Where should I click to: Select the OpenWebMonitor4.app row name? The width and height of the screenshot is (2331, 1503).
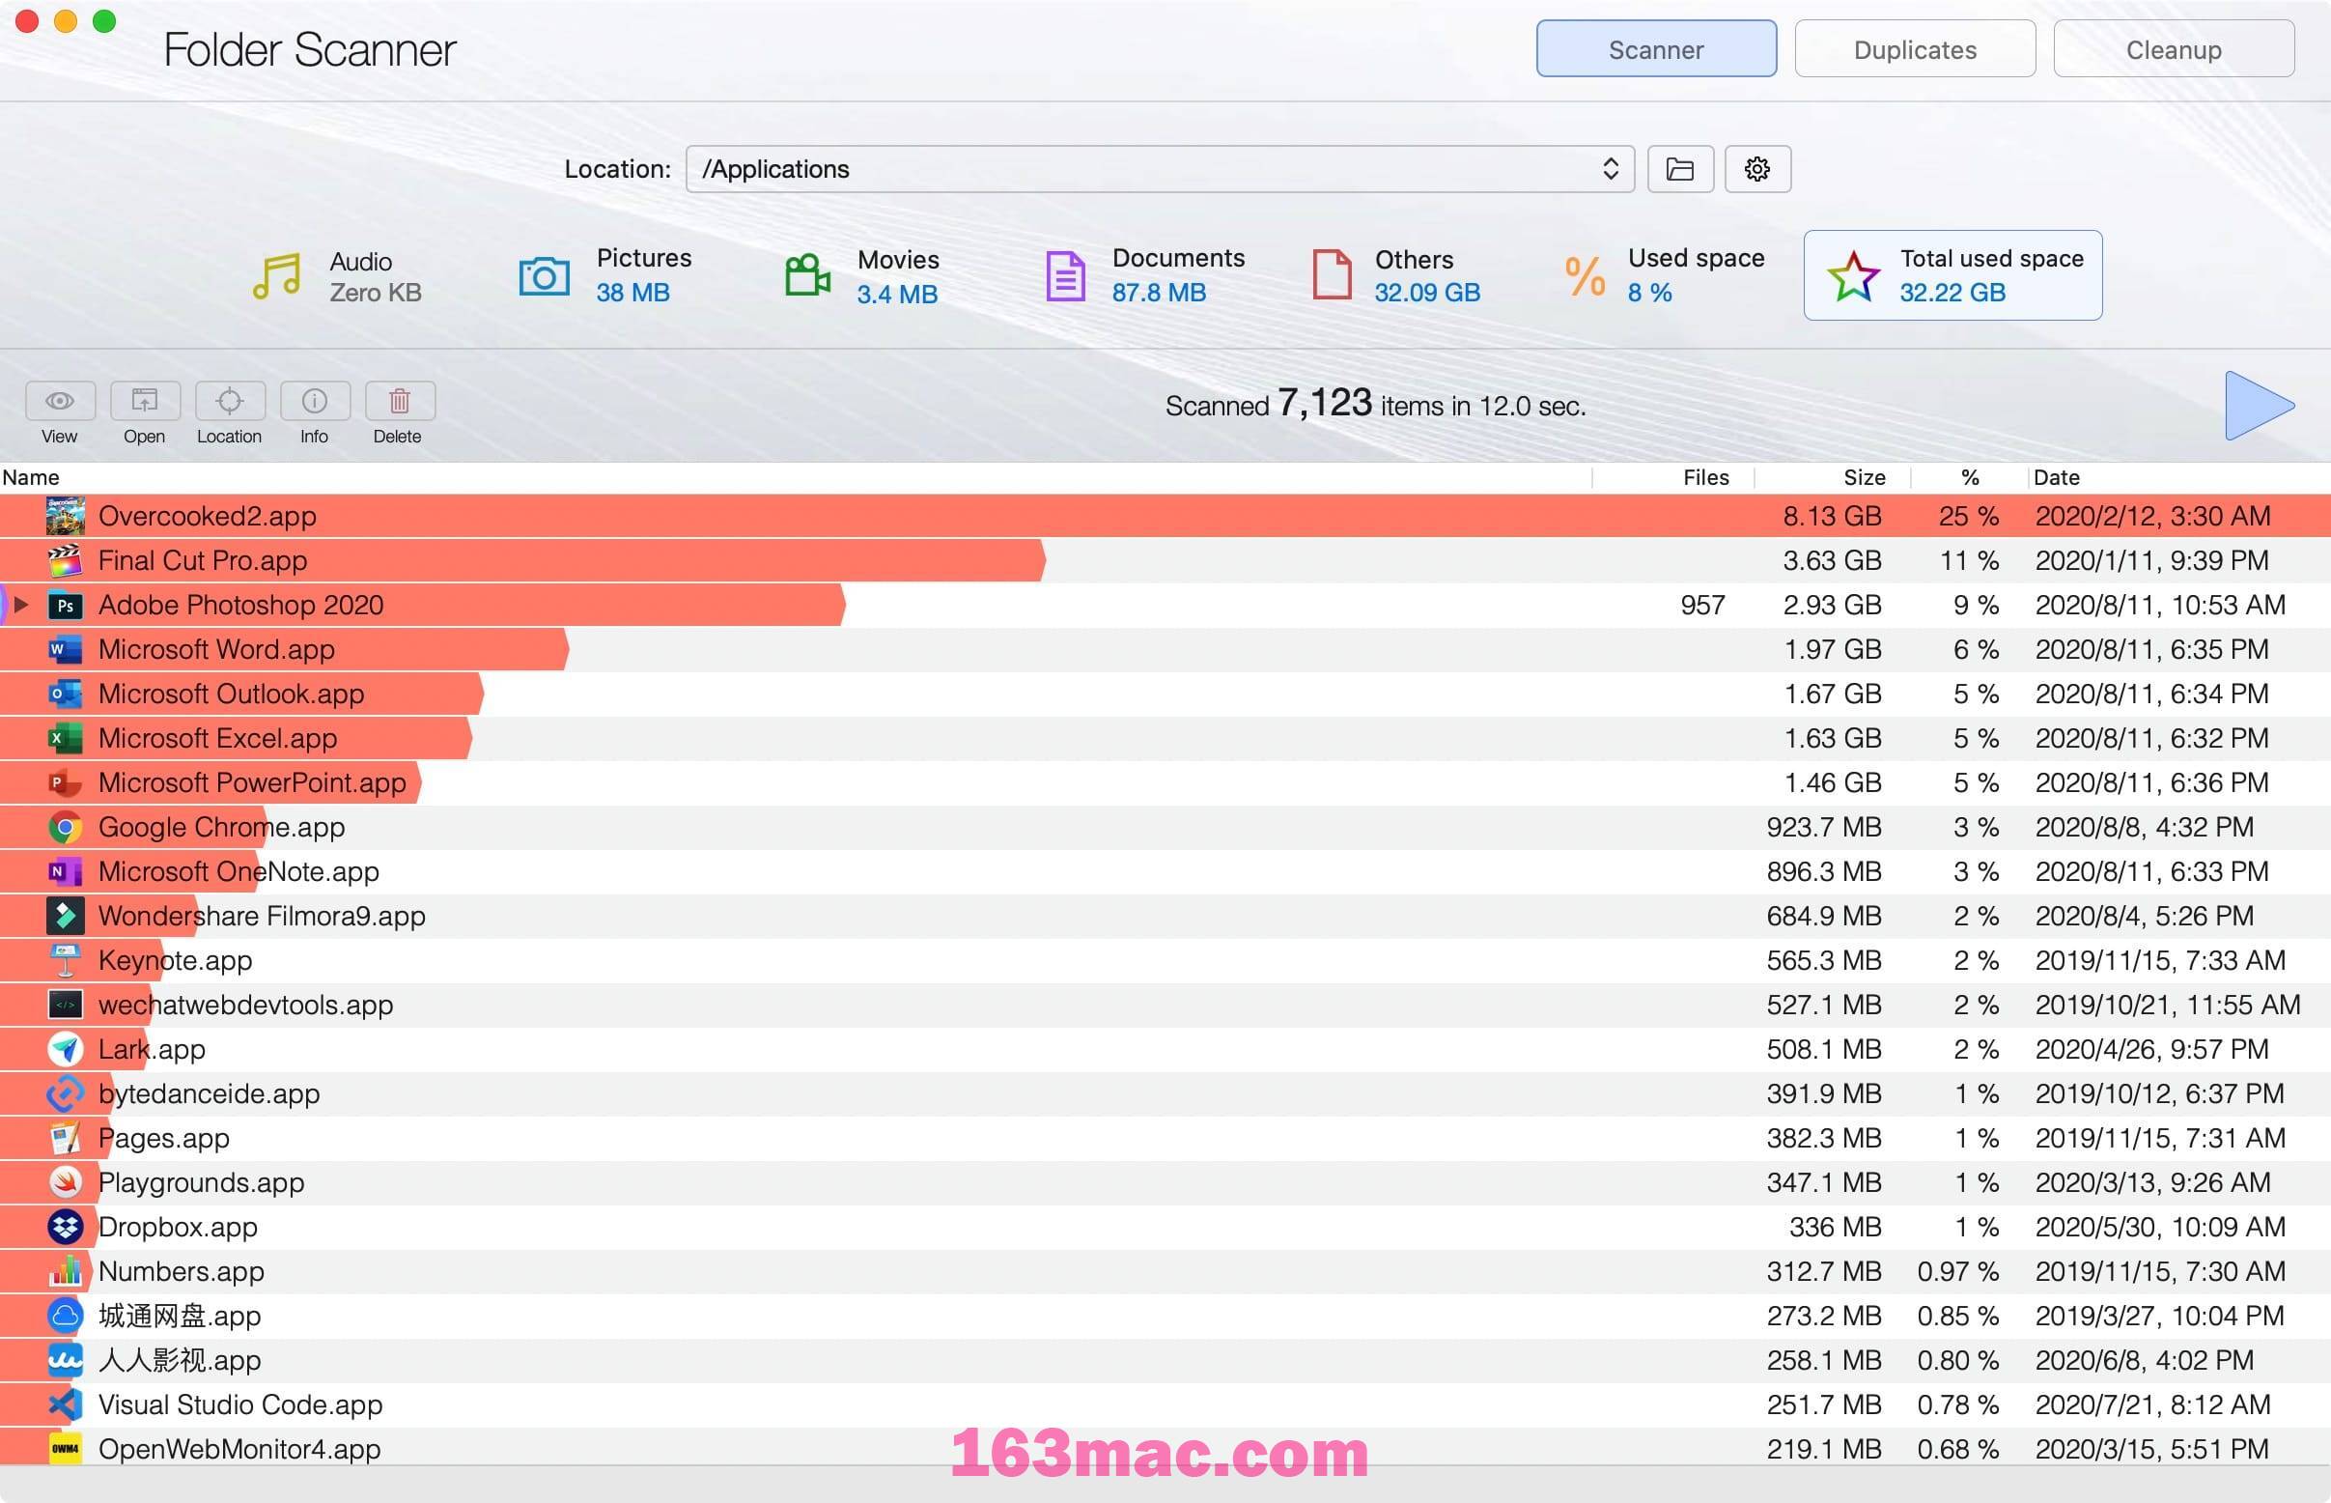[x=240, y=1448]
